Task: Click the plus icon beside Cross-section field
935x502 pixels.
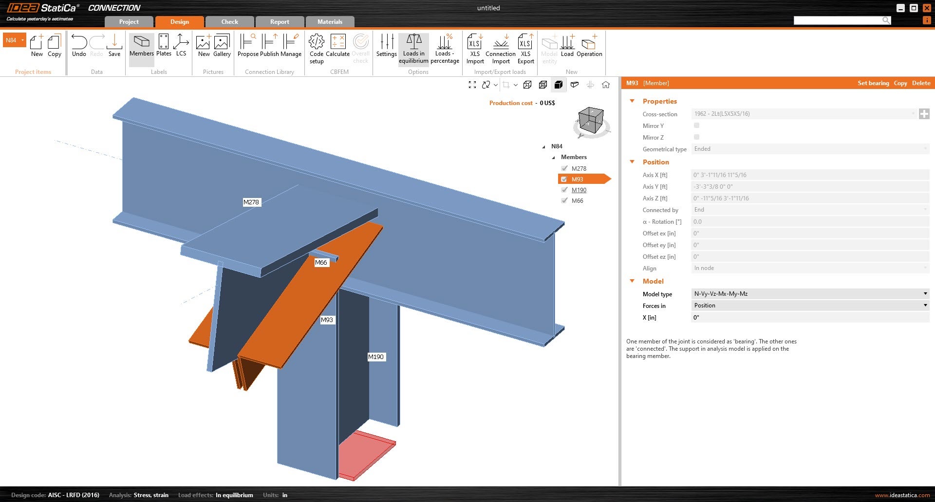Action: click(x=924, y=114)
